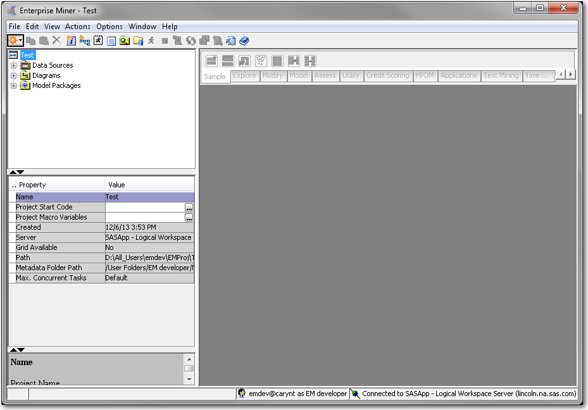Image resolution: width=588 pixels, height=410 pixels.
Task: Click the folder explorer toolbar icon
Action: click(138, 40)
